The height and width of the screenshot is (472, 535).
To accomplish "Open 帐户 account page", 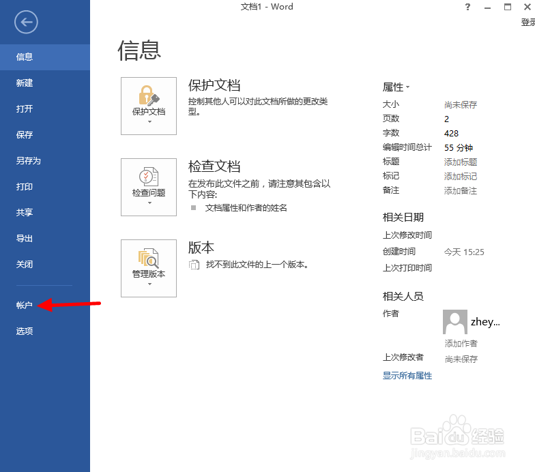I will 45,306.
